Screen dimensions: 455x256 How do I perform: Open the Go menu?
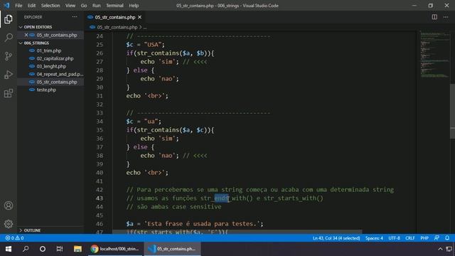pos(84,6)
